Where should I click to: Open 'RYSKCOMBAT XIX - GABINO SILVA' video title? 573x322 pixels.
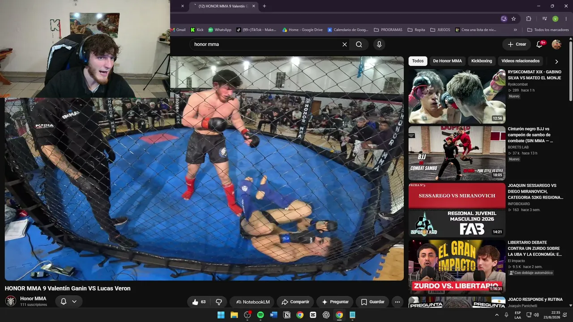[x=535, y=75]
